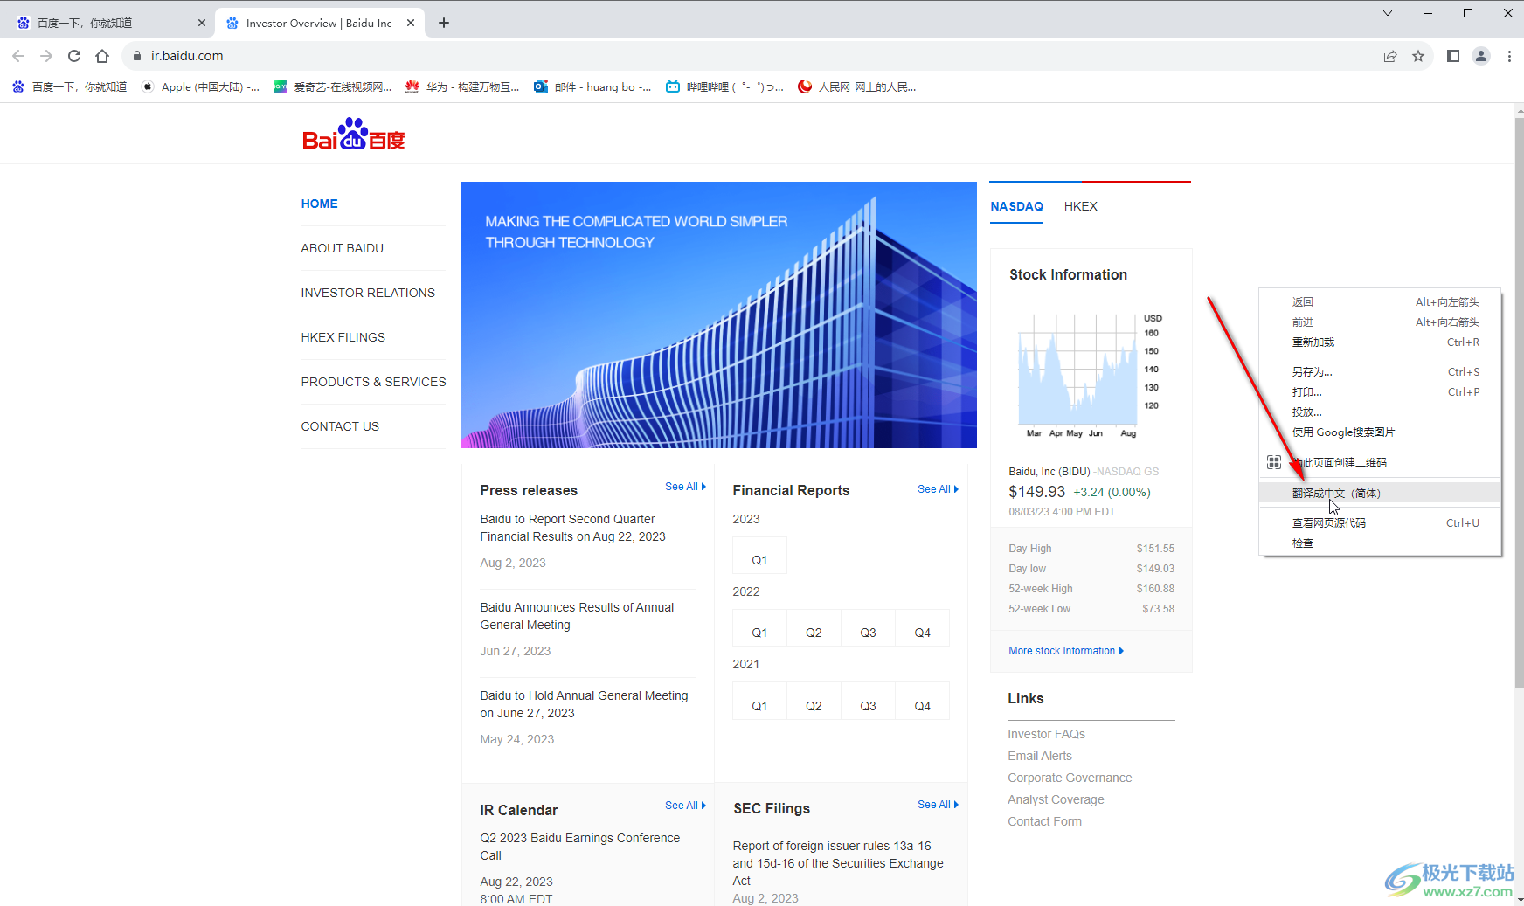Select the HKEX stock tab
The width and height of the screenshot is (1524, 906).
click(1080, 206)
